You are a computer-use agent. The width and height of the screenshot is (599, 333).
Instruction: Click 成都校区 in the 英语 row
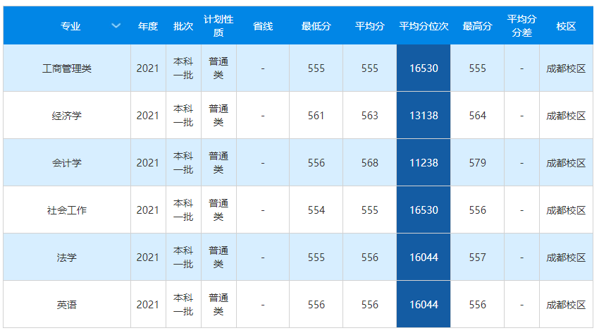(566, 305)
